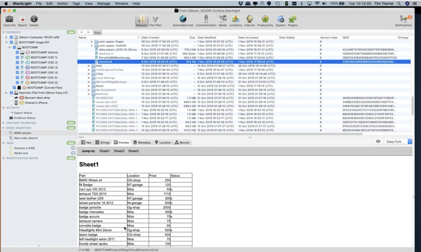Open the Internet view
This screenshot has width=421, height=252.
[x=250, y=21]
